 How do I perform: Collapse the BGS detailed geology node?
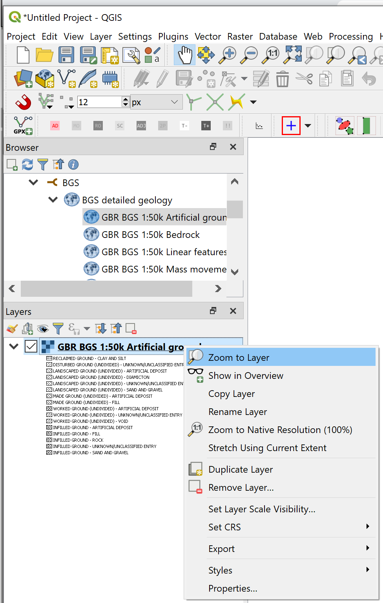(x=53, y=199)
